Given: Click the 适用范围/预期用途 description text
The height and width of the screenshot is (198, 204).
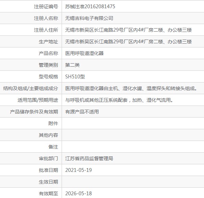Looking at the screenshot, I should 119,100.
